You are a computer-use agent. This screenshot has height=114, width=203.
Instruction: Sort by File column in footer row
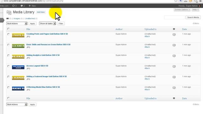coord(28,98)
